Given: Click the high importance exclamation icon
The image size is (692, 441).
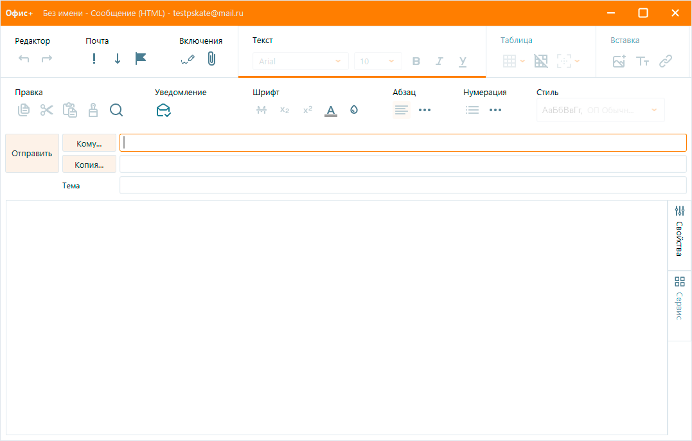Looking at the screenshot, I should [94, 59].
